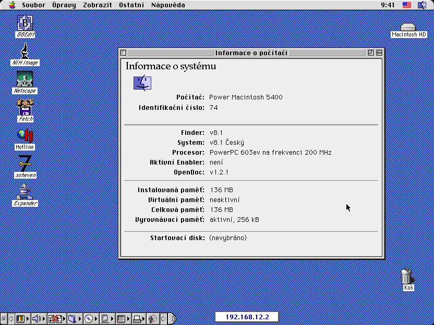434x325 pixels.
Task: Open the Soubor menu
Action: (33, 5)
